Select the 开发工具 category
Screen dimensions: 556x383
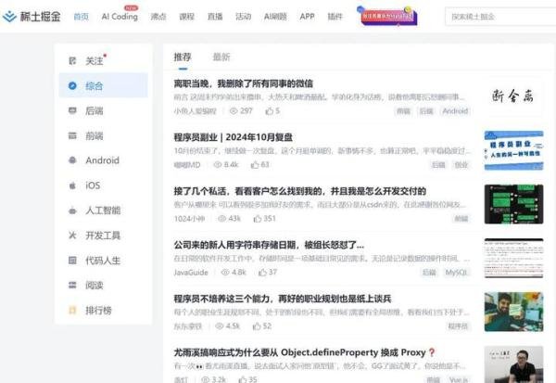click(x=104, y=236)
